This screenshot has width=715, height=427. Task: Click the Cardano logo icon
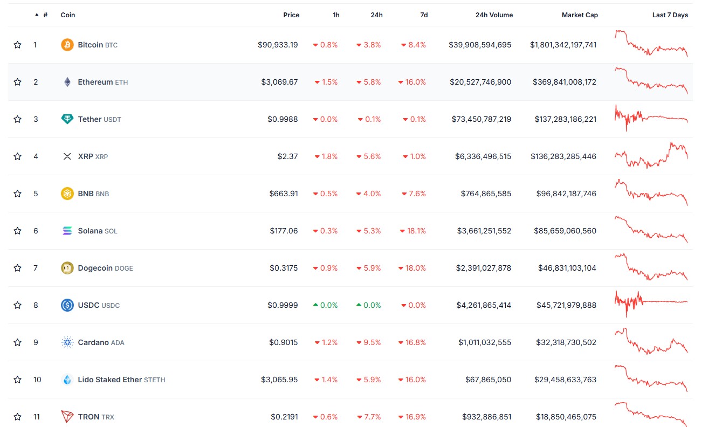67,342
